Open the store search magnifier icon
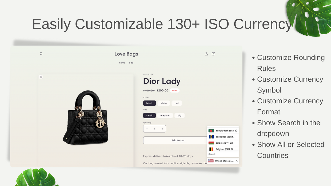331x186 pixels. point(41,54)
